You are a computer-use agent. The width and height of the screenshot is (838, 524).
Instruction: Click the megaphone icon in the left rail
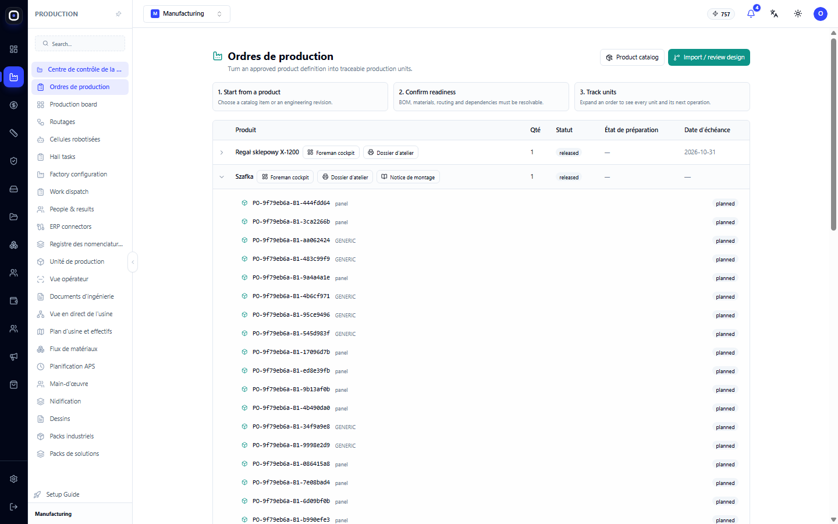tap(14, 357)
